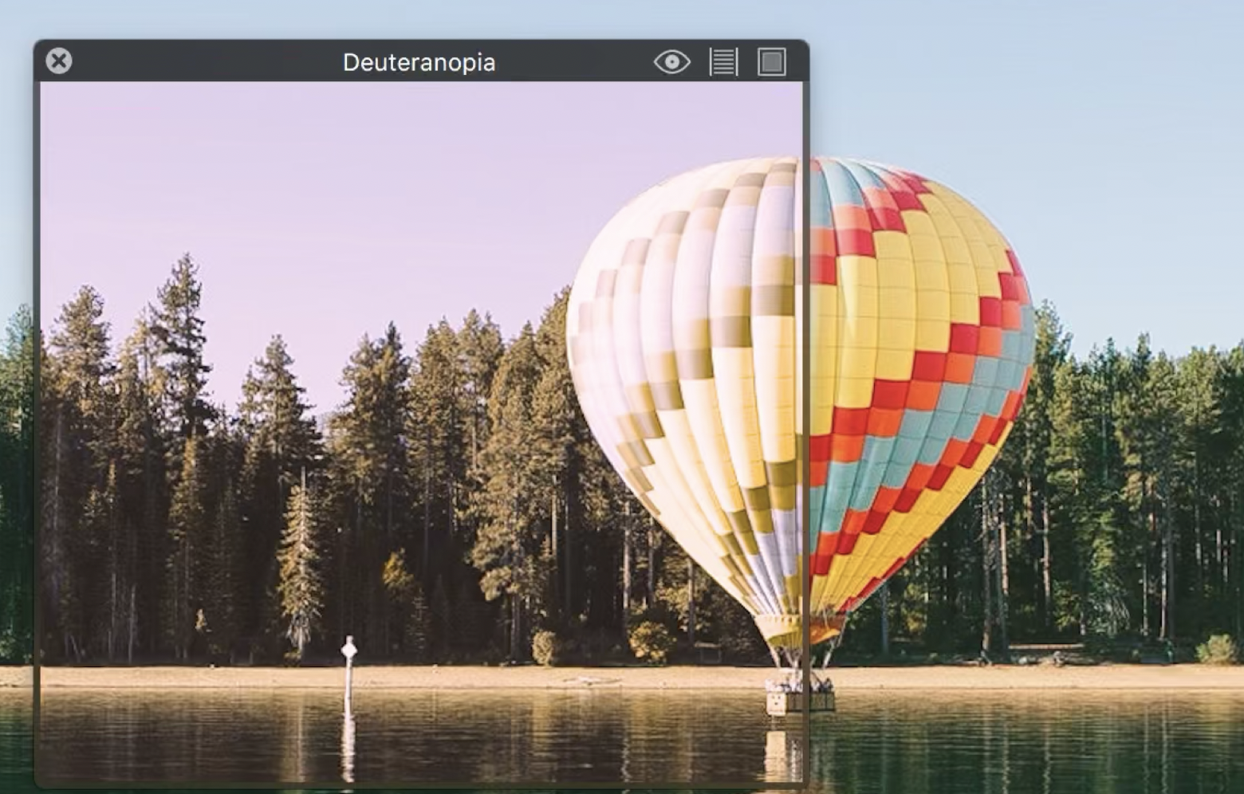1244x794 pixels.
Task: Click the Deuteranopia title text
Action: 419,62
